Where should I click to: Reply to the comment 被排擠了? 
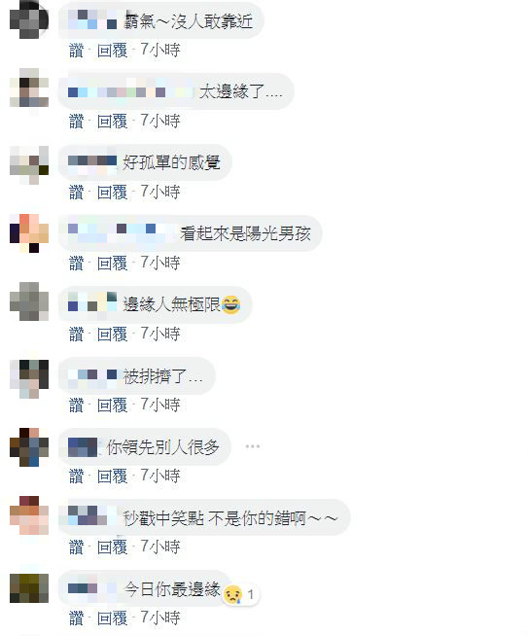tap(113, 406)
